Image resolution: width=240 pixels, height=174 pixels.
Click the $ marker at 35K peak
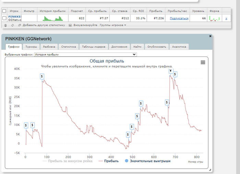(42, 76)
